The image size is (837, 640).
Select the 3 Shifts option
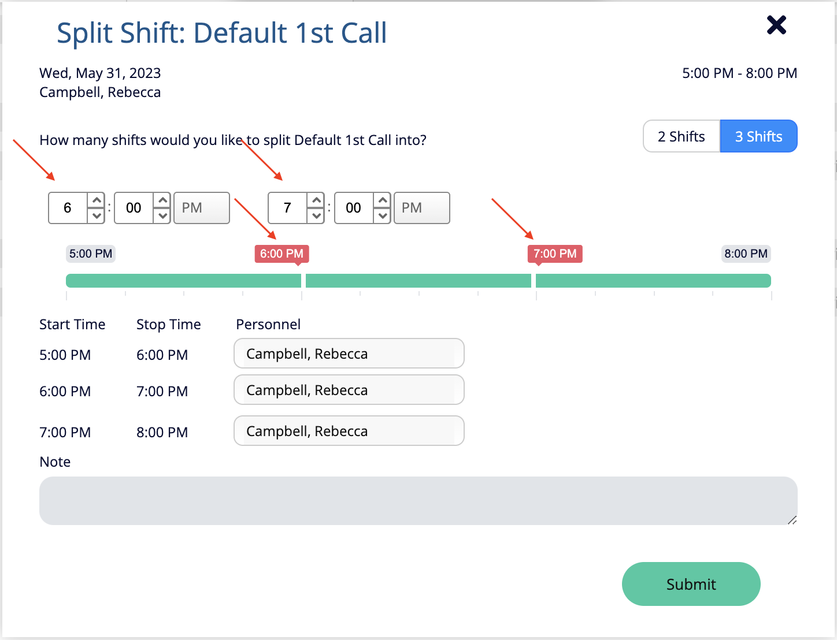click(x=758, y=136)
